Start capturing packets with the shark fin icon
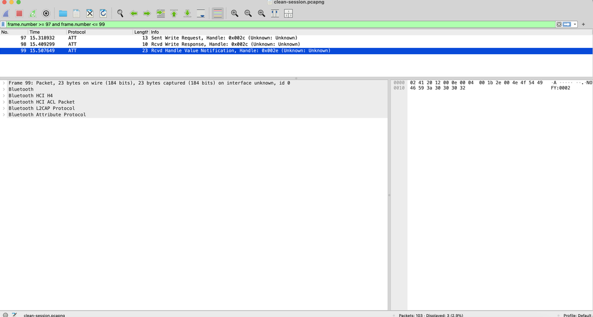The height and width of the screenshot is (317, 593). coord(6,14)
